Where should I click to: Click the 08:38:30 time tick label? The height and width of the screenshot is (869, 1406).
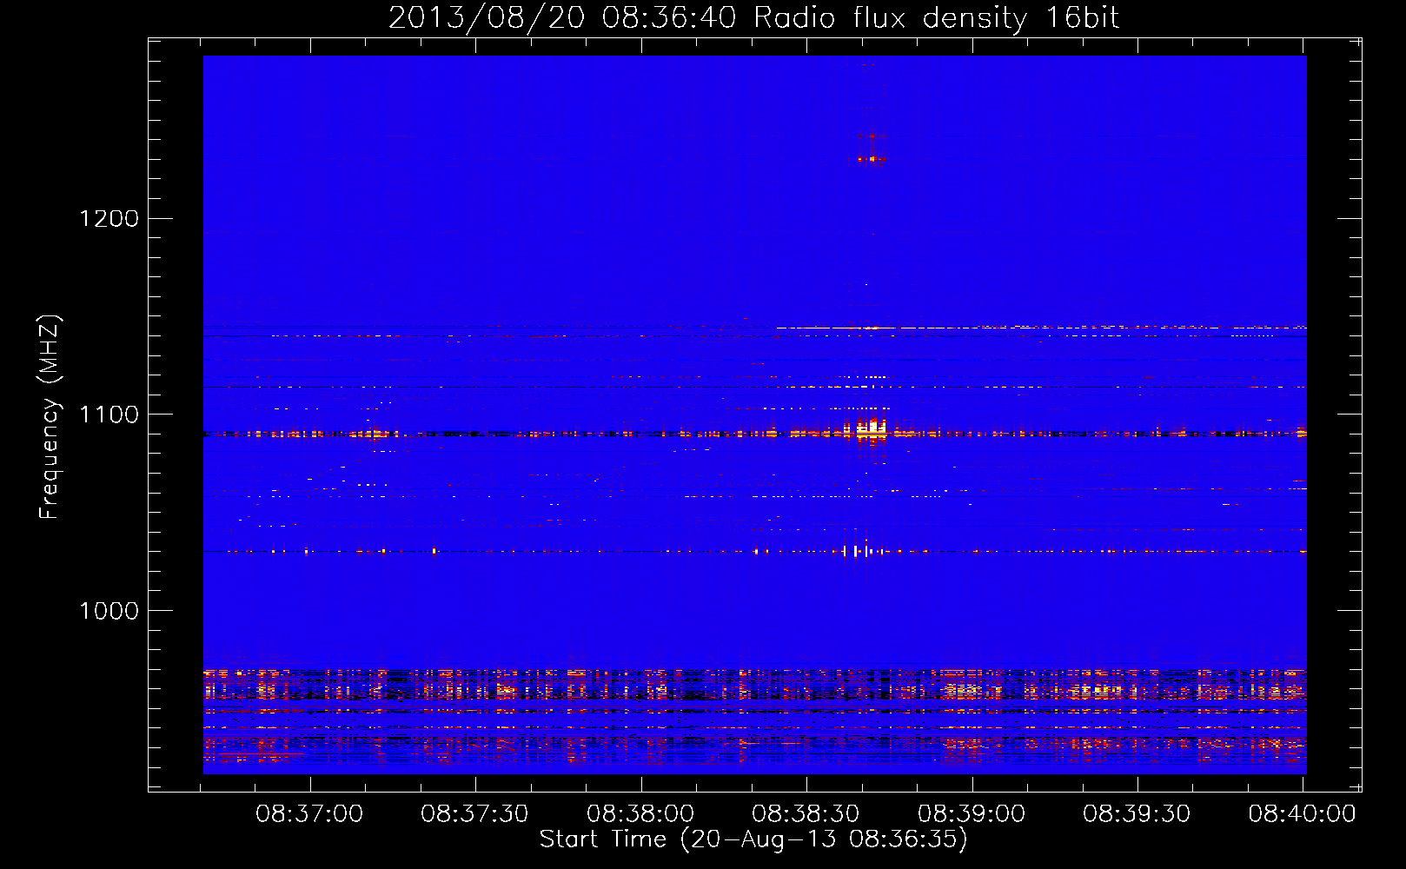(x=806, y=814)
